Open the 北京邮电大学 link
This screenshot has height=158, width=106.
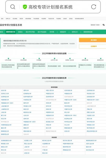[27, 93]
